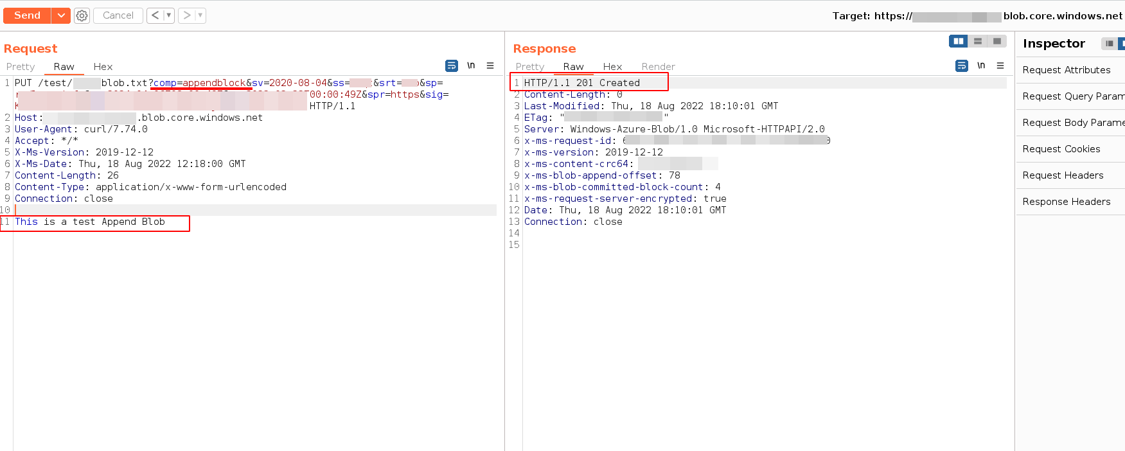
Task: Expand Request Attributes section in Inspector
Action: tap(1070, 70)
